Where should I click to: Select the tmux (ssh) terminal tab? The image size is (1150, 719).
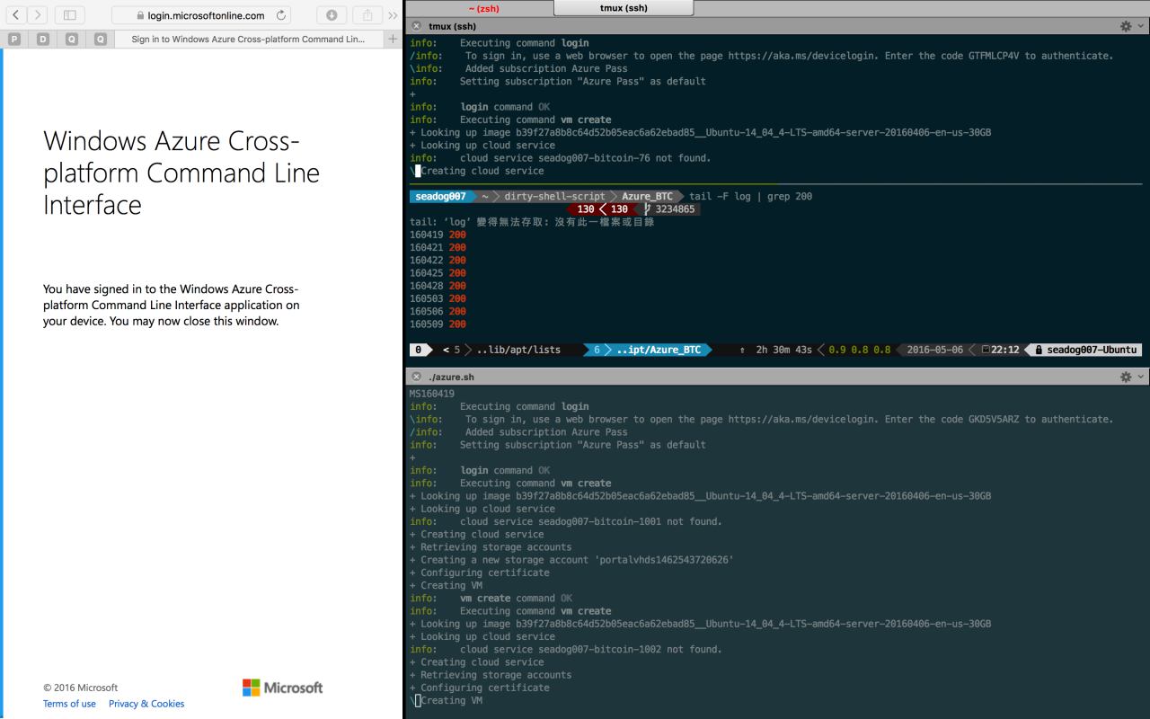click(624, 8)
